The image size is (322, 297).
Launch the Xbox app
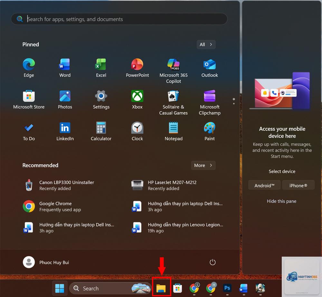tap(137, 100)
